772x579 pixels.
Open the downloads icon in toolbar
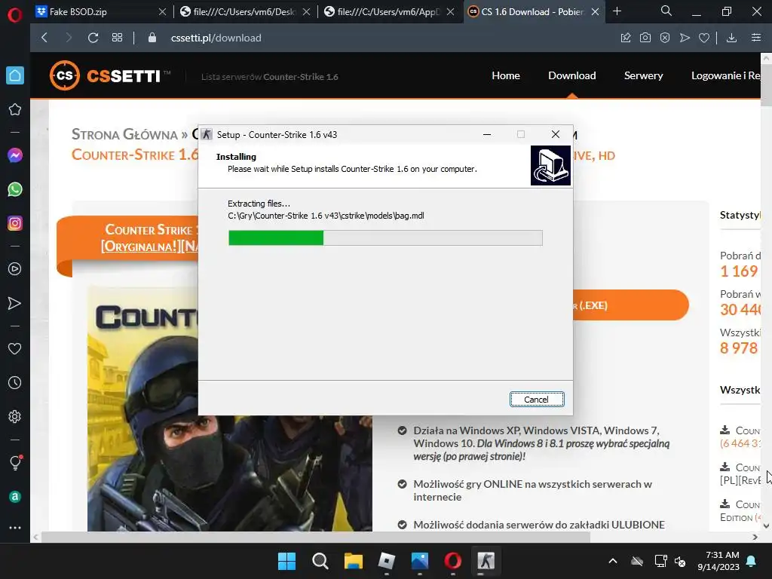pyautogui.click(x=731, y=38)
